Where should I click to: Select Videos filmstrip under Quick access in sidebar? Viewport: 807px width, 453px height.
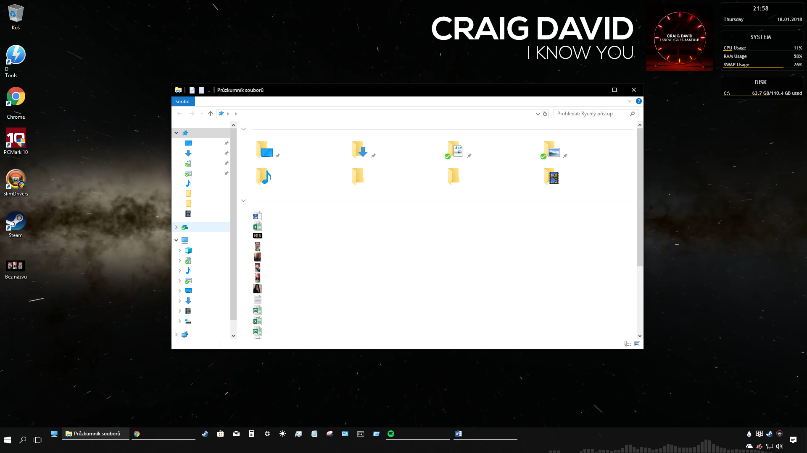(188, 213)
